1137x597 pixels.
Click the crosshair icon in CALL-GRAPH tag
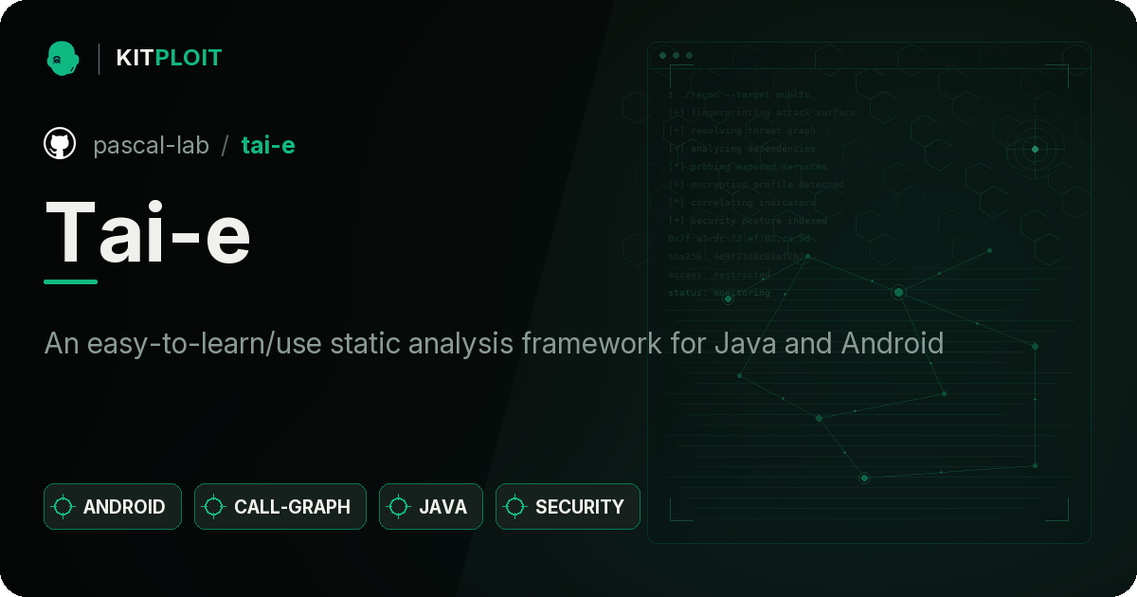pos(214,507)
